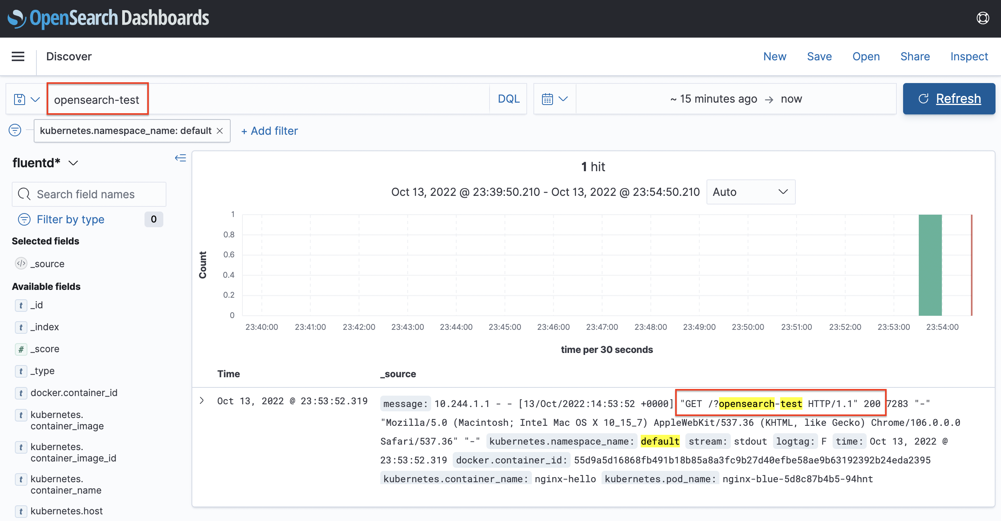The height and width of the screenshot is (521, 1001).
Task: Click the search magnifier in field names box
Action: pos(24,194)
